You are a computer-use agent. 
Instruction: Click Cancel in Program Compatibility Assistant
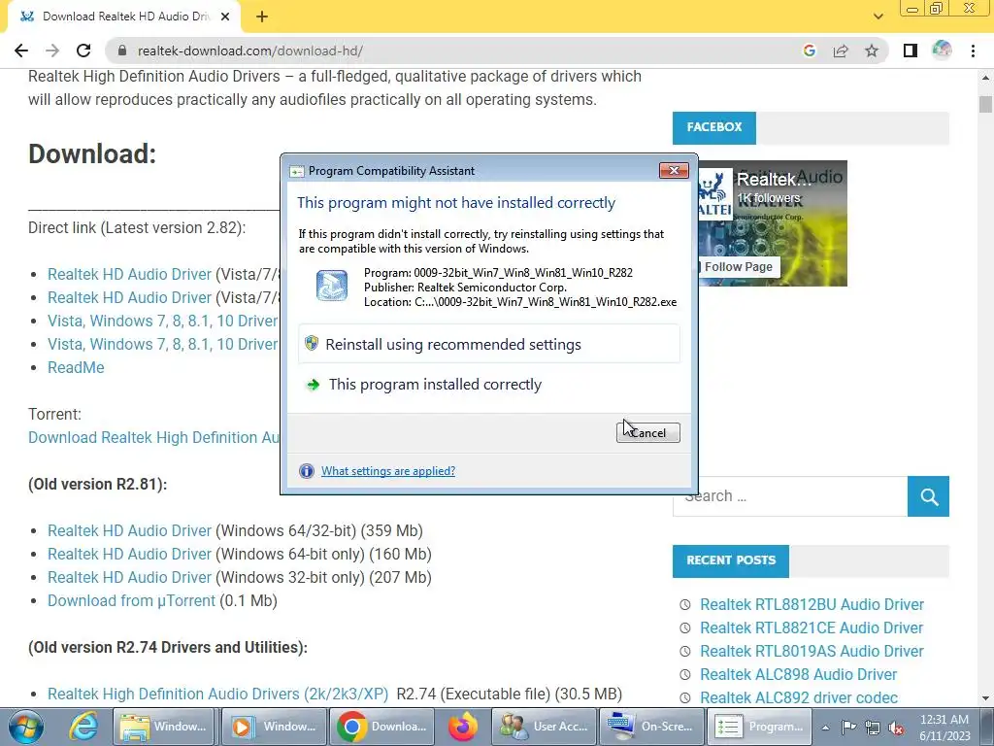click(x=647, y=432)
